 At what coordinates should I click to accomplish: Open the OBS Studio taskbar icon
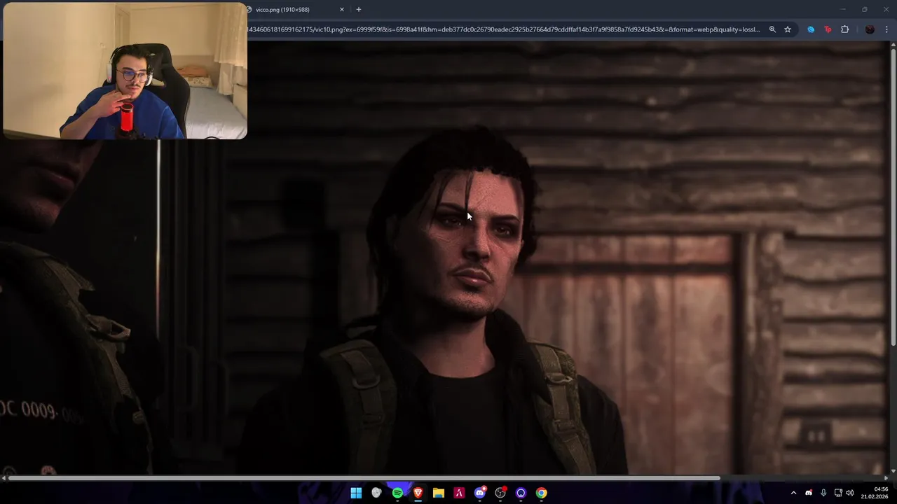click(500, 493)
